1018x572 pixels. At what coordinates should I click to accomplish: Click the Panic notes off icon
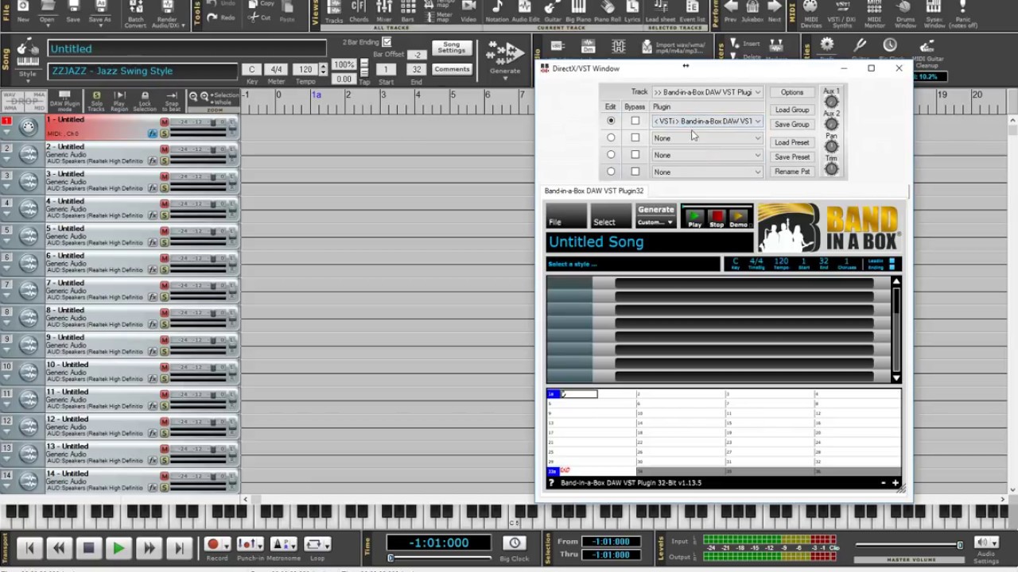pyautogui.click(x=962, y=13)
